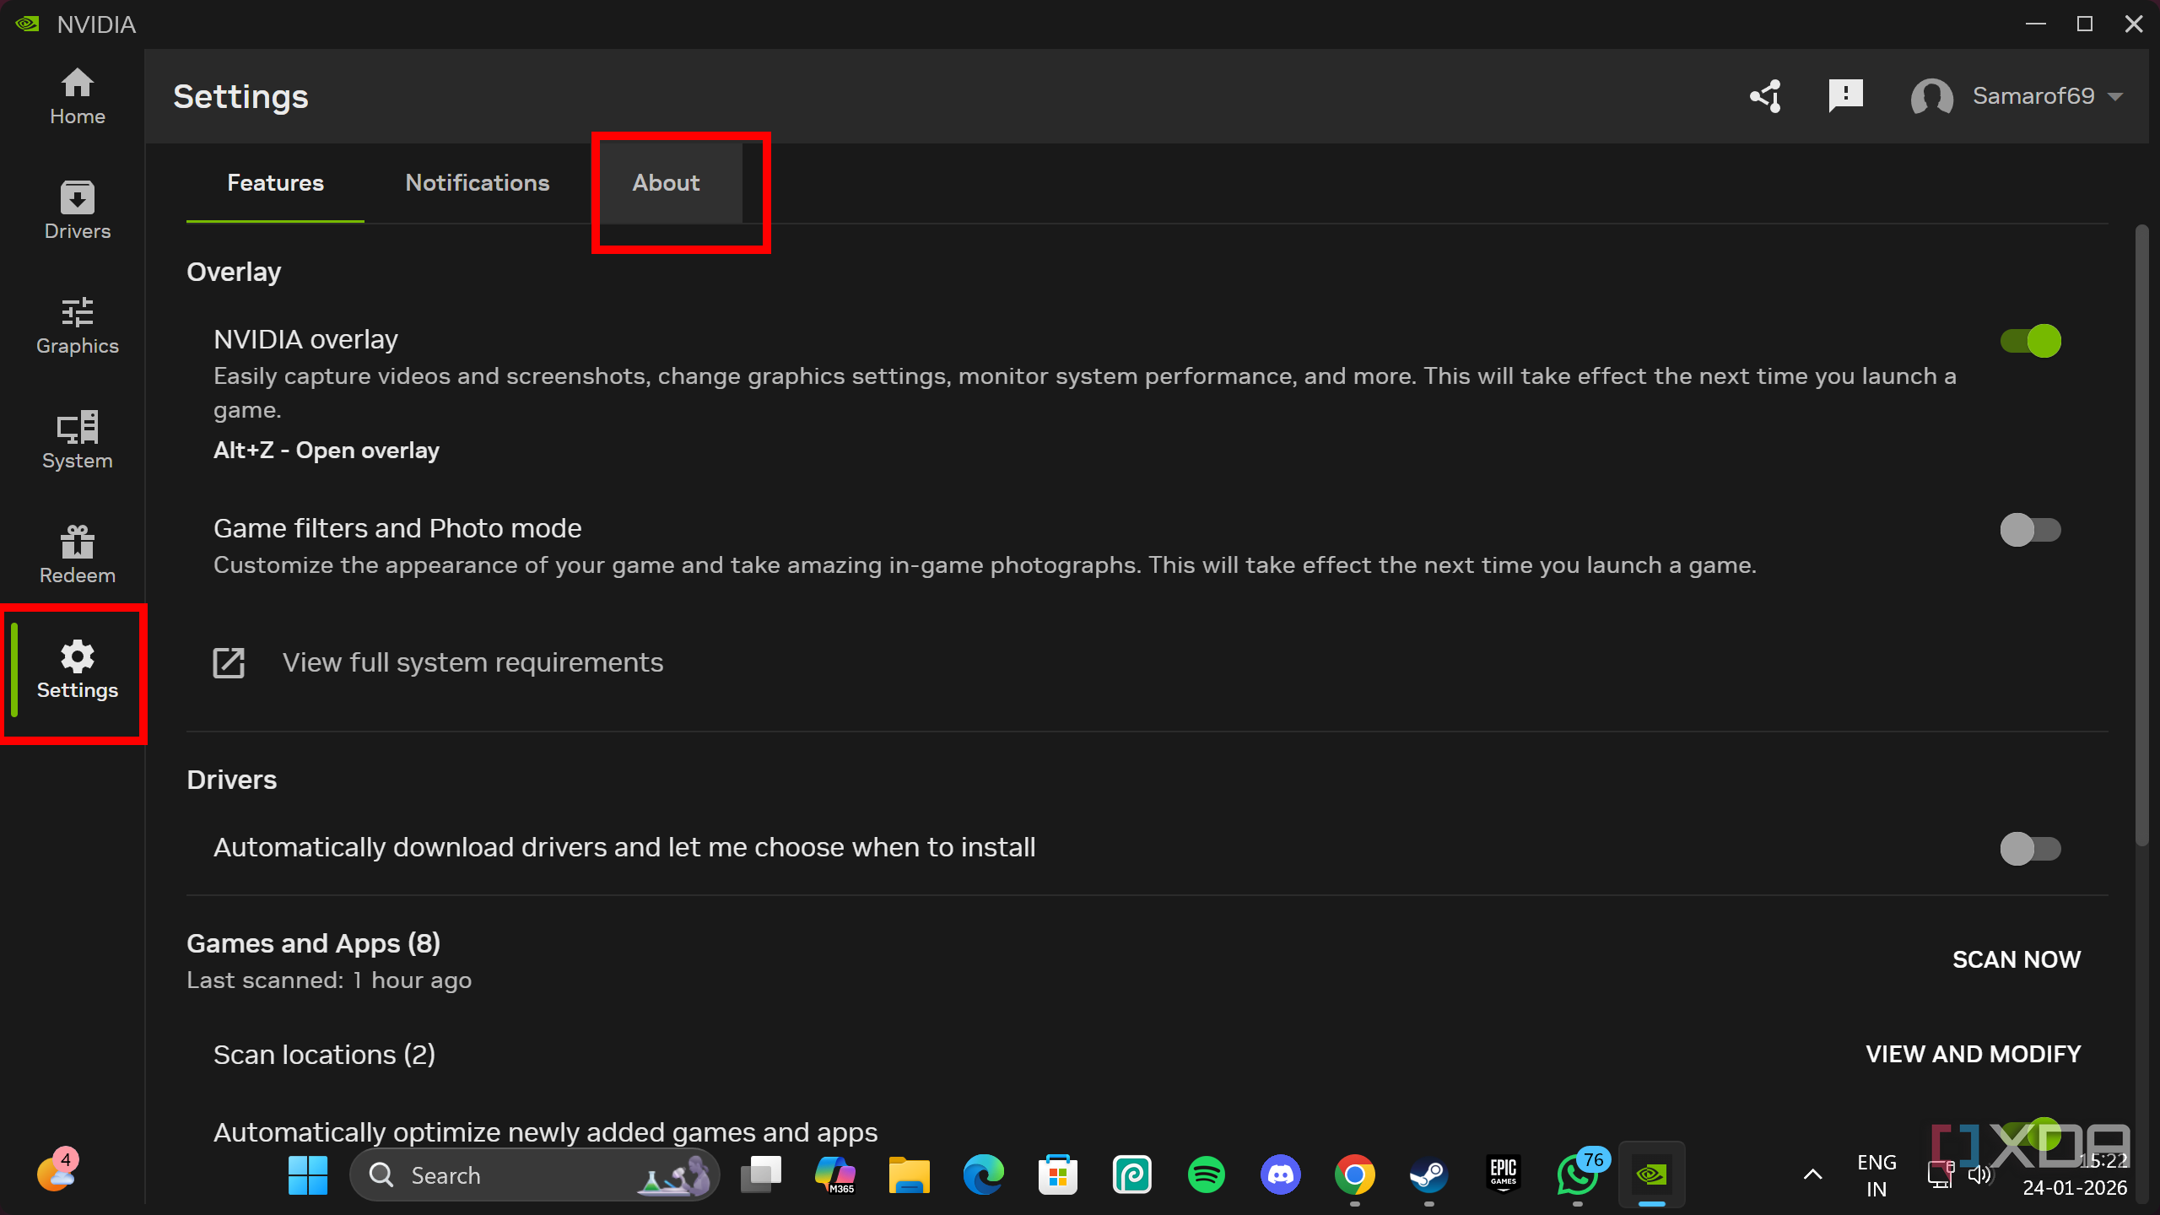
Task: Open File Explorer from the taskbar
Action: [x=910, y=1174]
